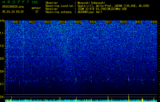The width and height of the screenshot is (160, 102).
Task: Click the 0924 time marker
Action: pos(63,22)
